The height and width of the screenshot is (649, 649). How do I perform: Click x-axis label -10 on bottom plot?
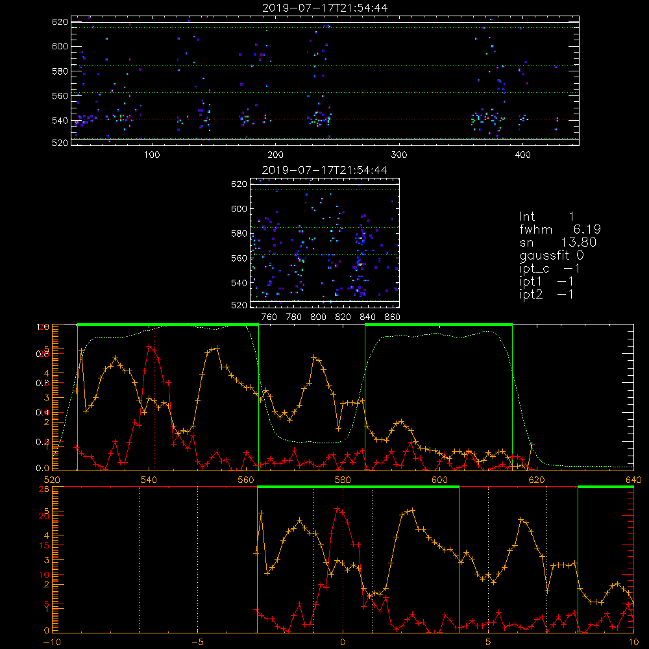[x=51, y=642]
